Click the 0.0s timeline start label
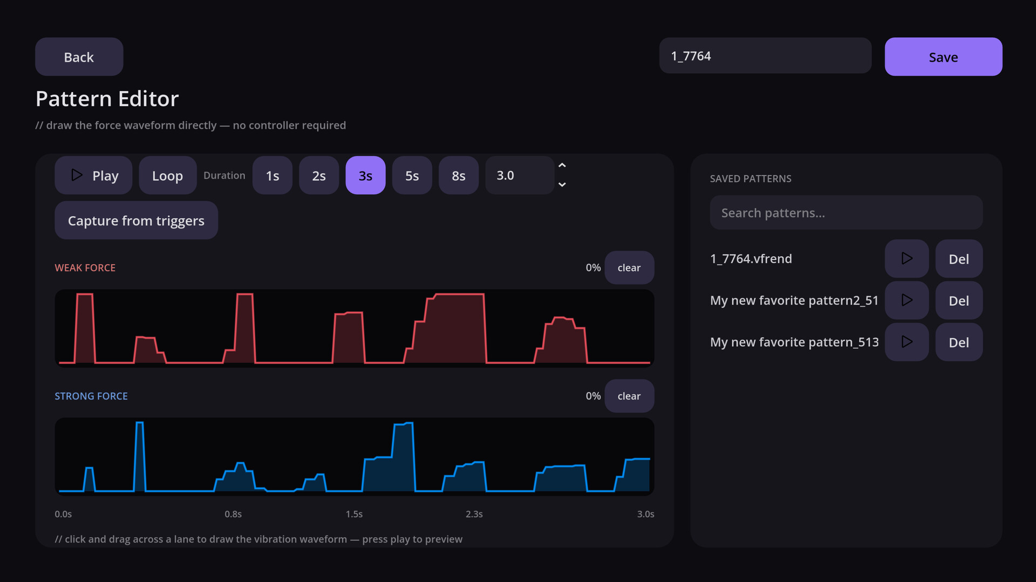The height and width of the screenshot is (582, 1036). click(63, 514)
